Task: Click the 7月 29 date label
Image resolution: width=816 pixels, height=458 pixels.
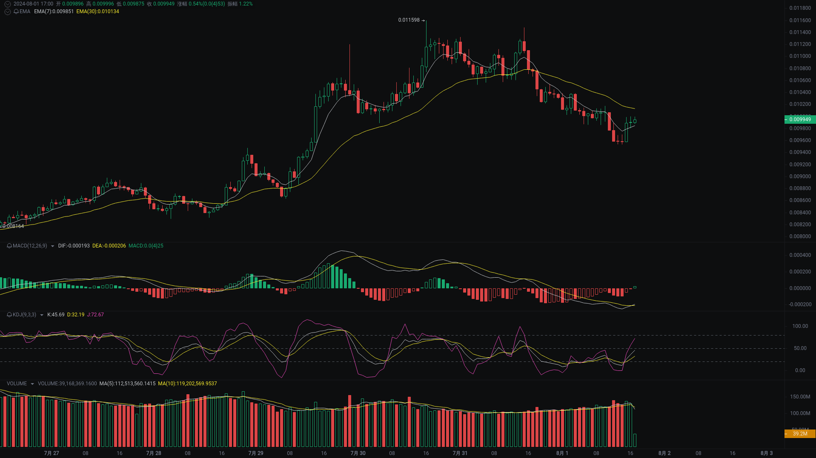Action: point(256,453)
